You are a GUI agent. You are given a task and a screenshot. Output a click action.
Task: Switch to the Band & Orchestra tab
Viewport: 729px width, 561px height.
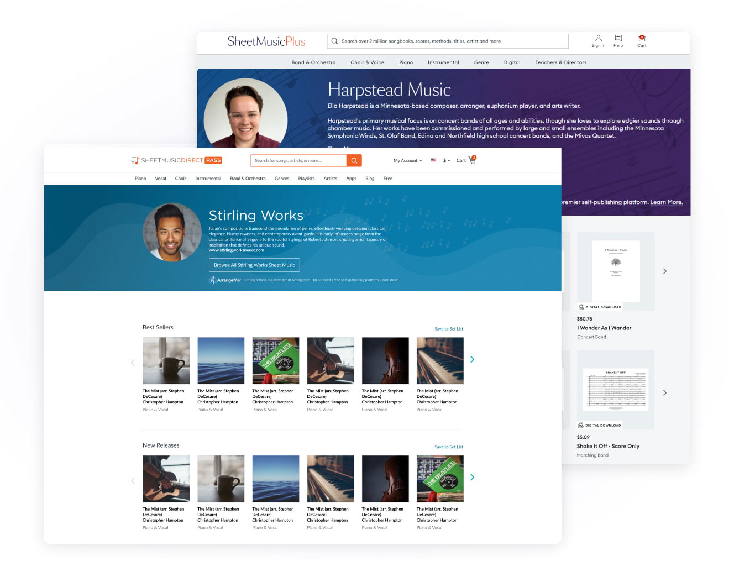(248, 178)
